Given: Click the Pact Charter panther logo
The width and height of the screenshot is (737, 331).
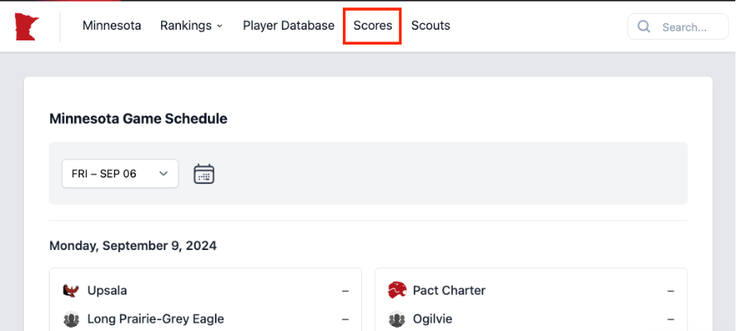Looking at the screenshot, I should coord(397,291).
